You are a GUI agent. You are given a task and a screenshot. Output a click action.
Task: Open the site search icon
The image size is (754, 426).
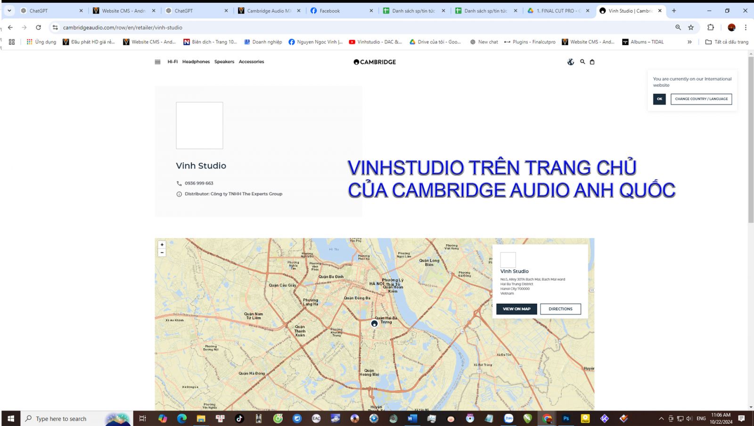pos(582,62)
